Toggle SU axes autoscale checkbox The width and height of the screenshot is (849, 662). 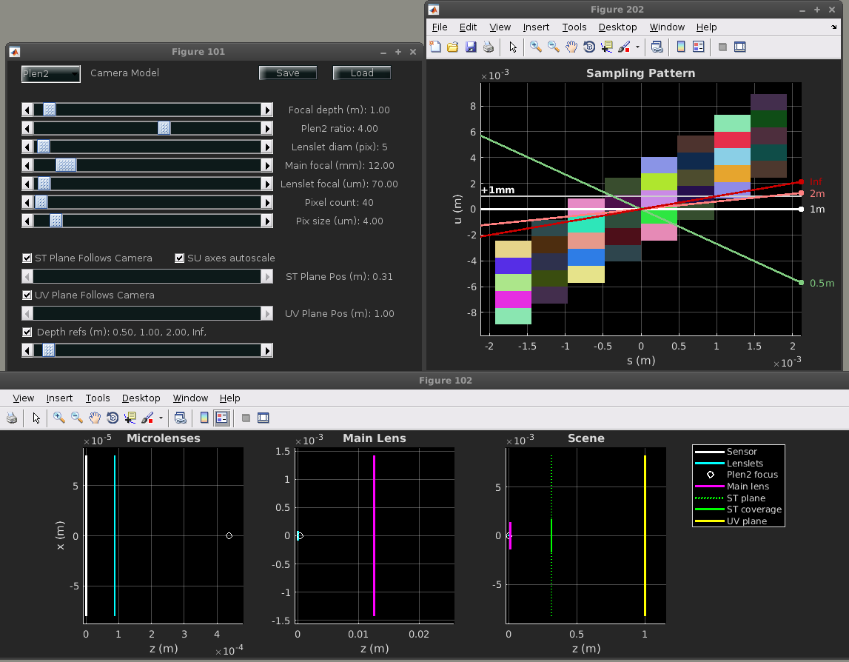pos(180,258)
